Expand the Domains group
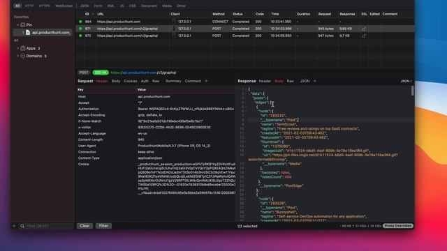The width and height of the screenshot is (447, 251). pos(17,56)
